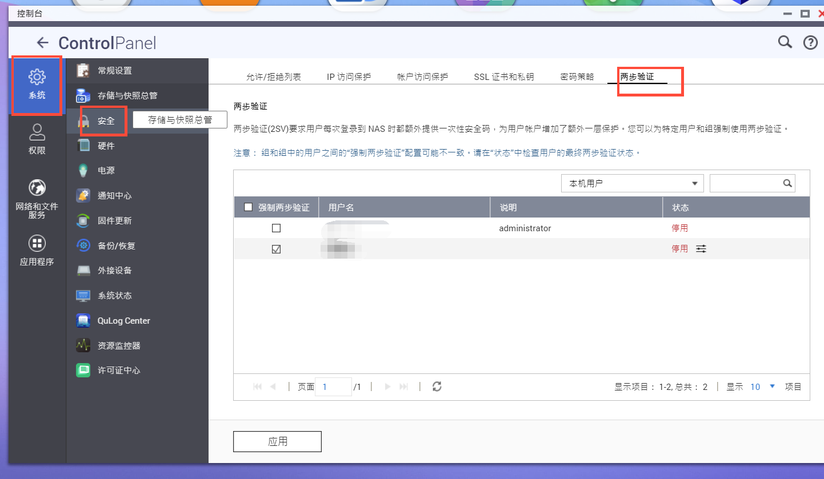
Task: Click the 控制台 window title
Action: click(30, 13)
